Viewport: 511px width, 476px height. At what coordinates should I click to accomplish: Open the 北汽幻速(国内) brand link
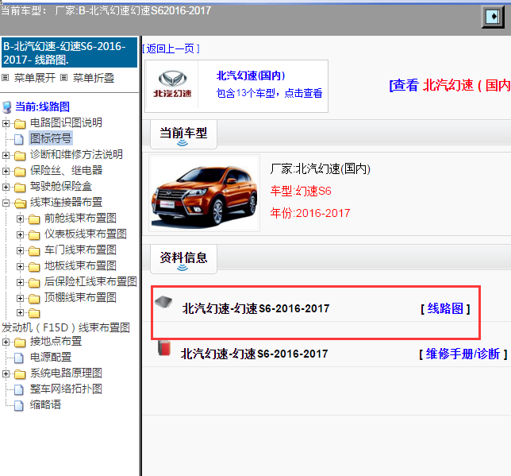pyautogui.click(x=251, y=75)
